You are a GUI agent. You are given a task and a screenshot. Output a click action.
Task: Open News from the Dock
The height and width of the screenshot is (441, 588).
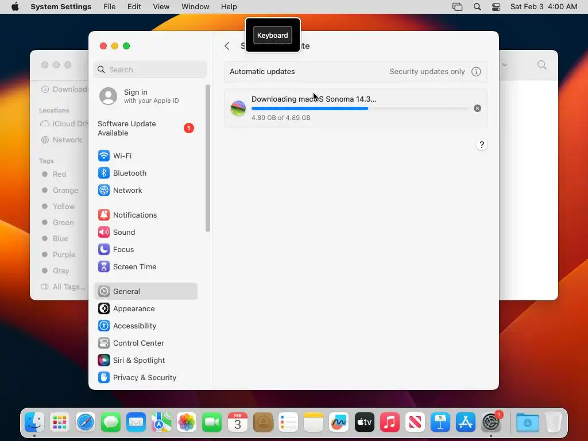coord(415,422)
